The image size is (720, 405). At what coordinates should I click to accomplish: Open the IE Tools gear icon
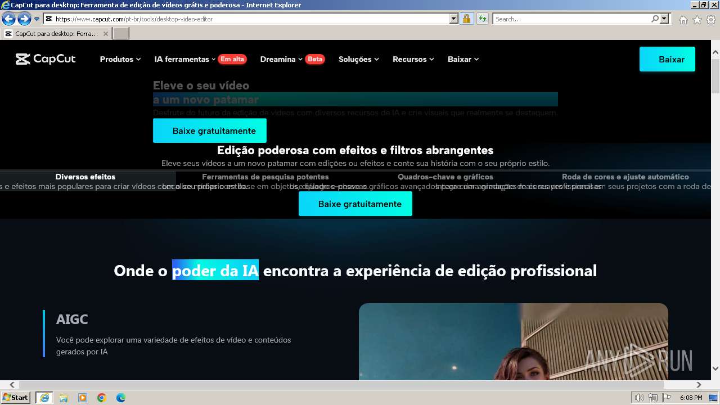pyautogui.click(x=711, y=20)
